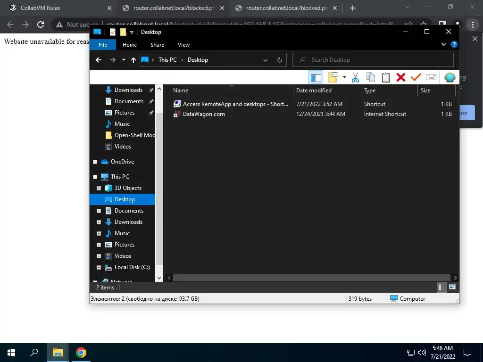Image resolution: width=483 pixels, height=362 pixels.
Task: Open the Home ribbon tab
Action: [130, 45]
